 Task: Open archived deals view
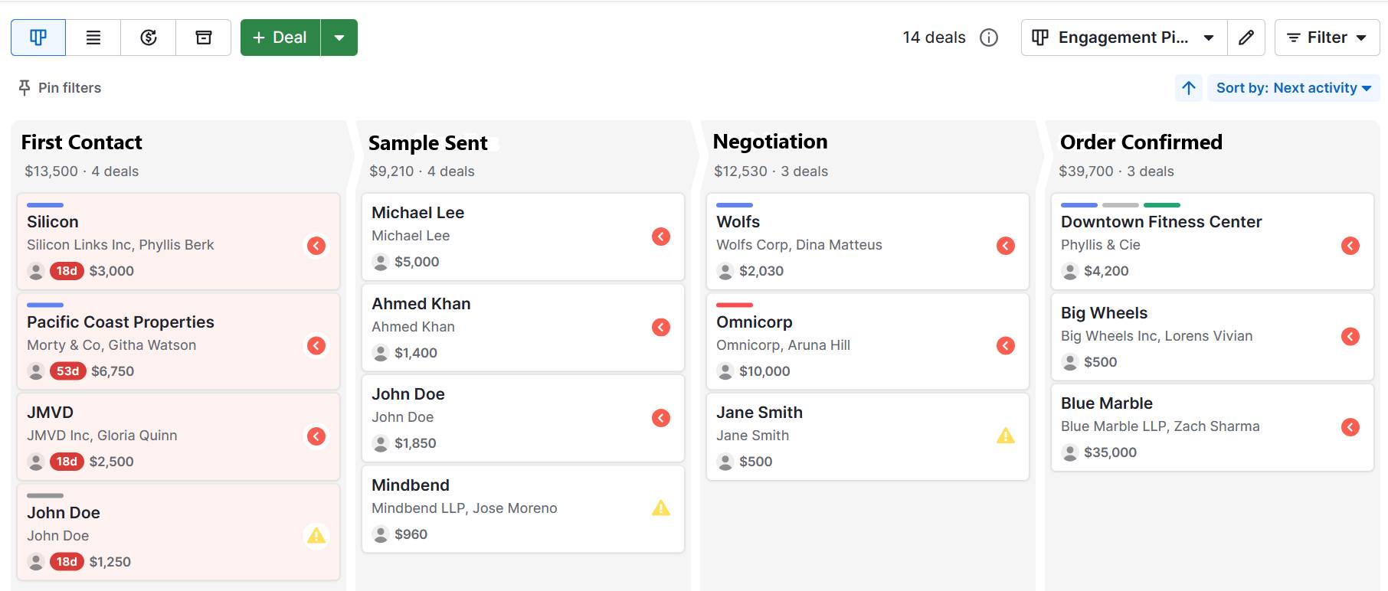click(x=204, y=38)
